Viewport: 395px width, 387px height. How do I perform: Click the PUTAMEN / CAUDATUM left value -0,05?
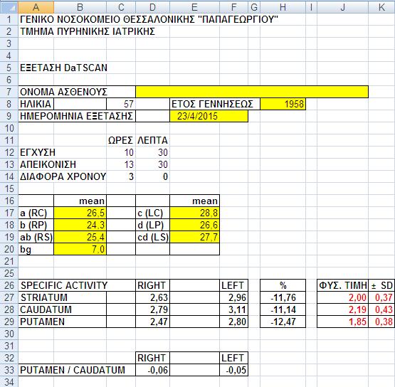click(233, 370)
